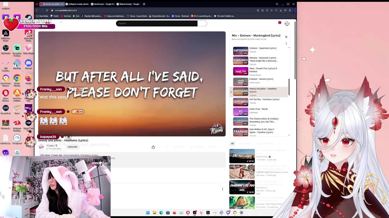Open the Discord desktop shortcut

click(x=28, y=64)
